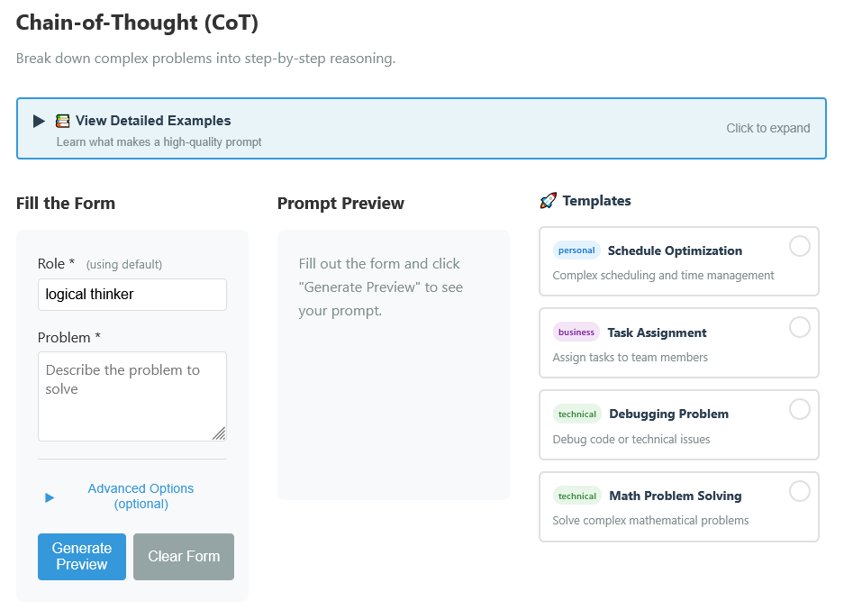
Task: Click the technical badge on Debugging Problem
Action: coord(577,414)
